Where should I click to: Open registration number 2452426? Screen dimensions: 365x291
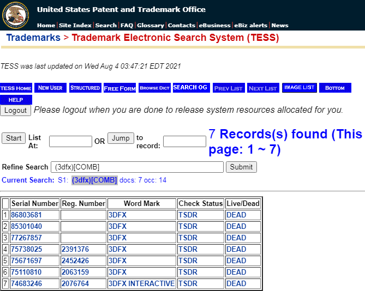pos(75,260)
